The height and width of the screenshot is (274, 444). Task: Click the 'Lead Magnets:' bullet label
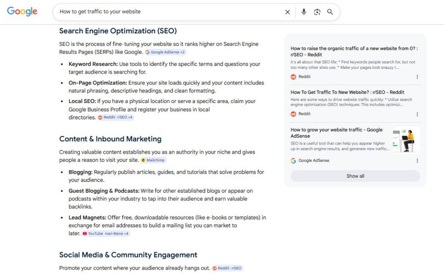coord(87,217)
